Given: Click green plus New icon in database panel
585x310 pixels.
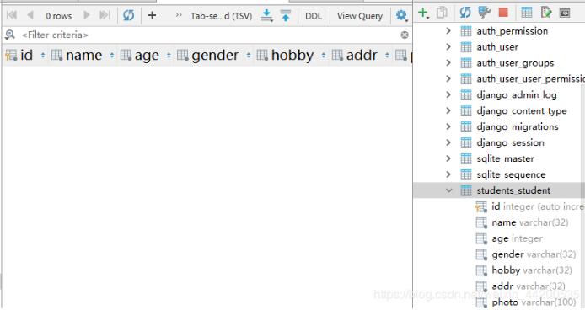Looking at the screenshot, I should [x=423, y=13].
